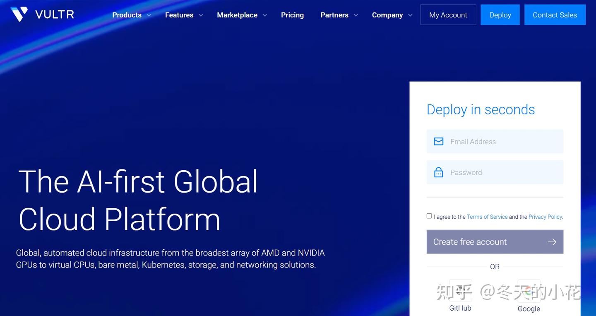Click the Contact Sales button

(555, 15)
